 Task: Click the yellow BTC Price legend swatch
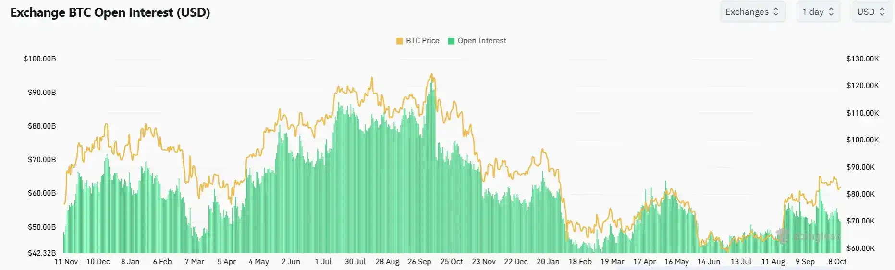pos(399,41)
